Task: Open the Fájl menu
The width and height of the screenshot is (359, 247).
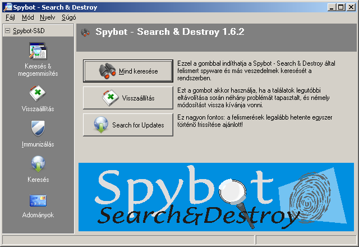Action: coord(10,17)
